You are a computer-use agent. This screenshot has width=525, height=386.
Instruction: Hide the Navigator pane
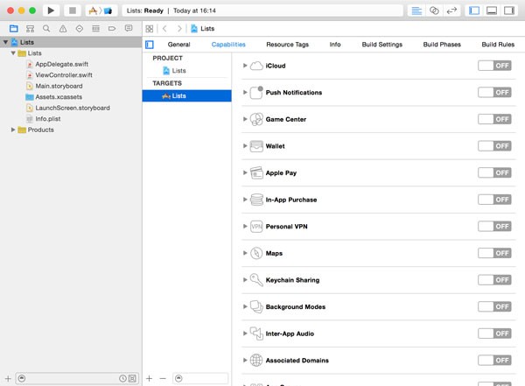click(474, 11)
